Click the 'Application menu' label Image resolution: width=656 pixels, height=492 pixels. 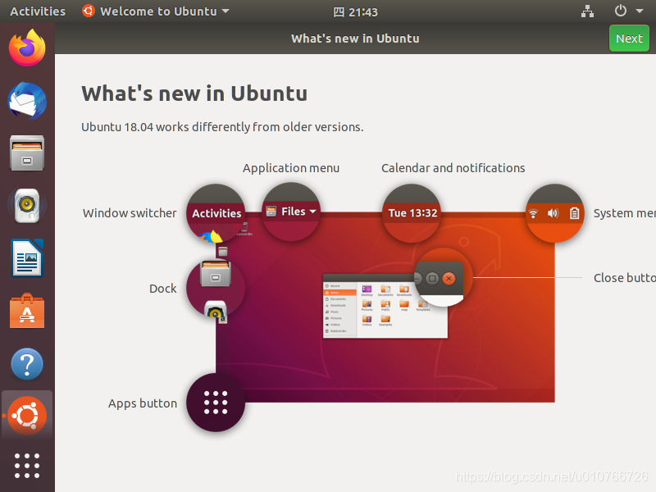click(291, 168)
